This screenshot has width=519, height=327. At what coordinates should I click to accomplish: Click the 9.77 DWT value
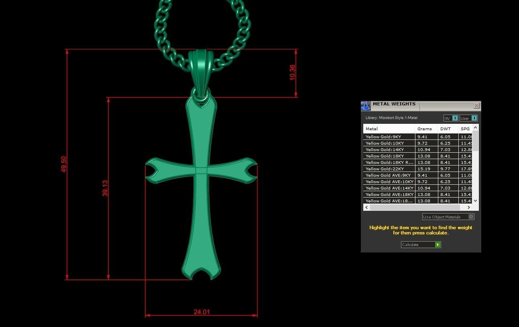[445, 169]
